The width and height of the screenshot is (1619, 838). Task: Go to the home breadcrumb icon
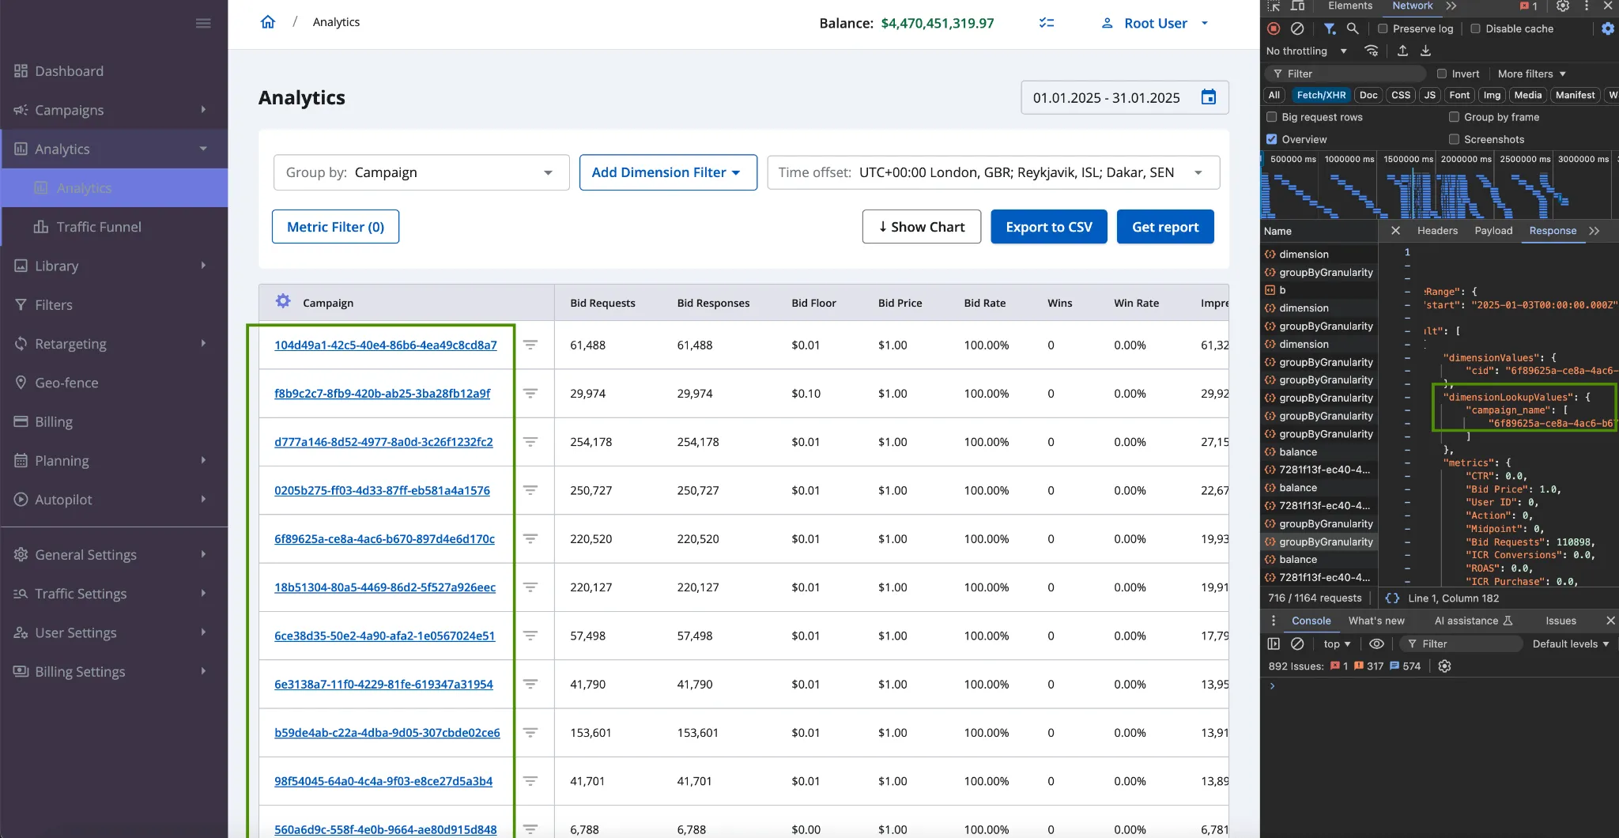pyautogui.click(x=268, y=22)
